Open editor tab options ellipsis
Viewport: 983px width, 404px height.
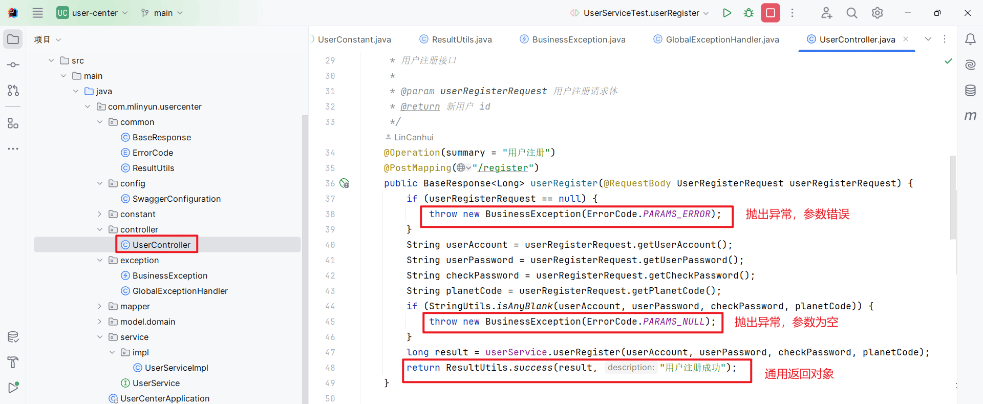(945, 39)
